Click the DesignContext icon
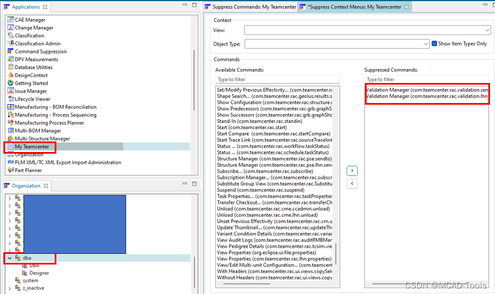The width and height of the screenshot is (495, 294). 11,75
